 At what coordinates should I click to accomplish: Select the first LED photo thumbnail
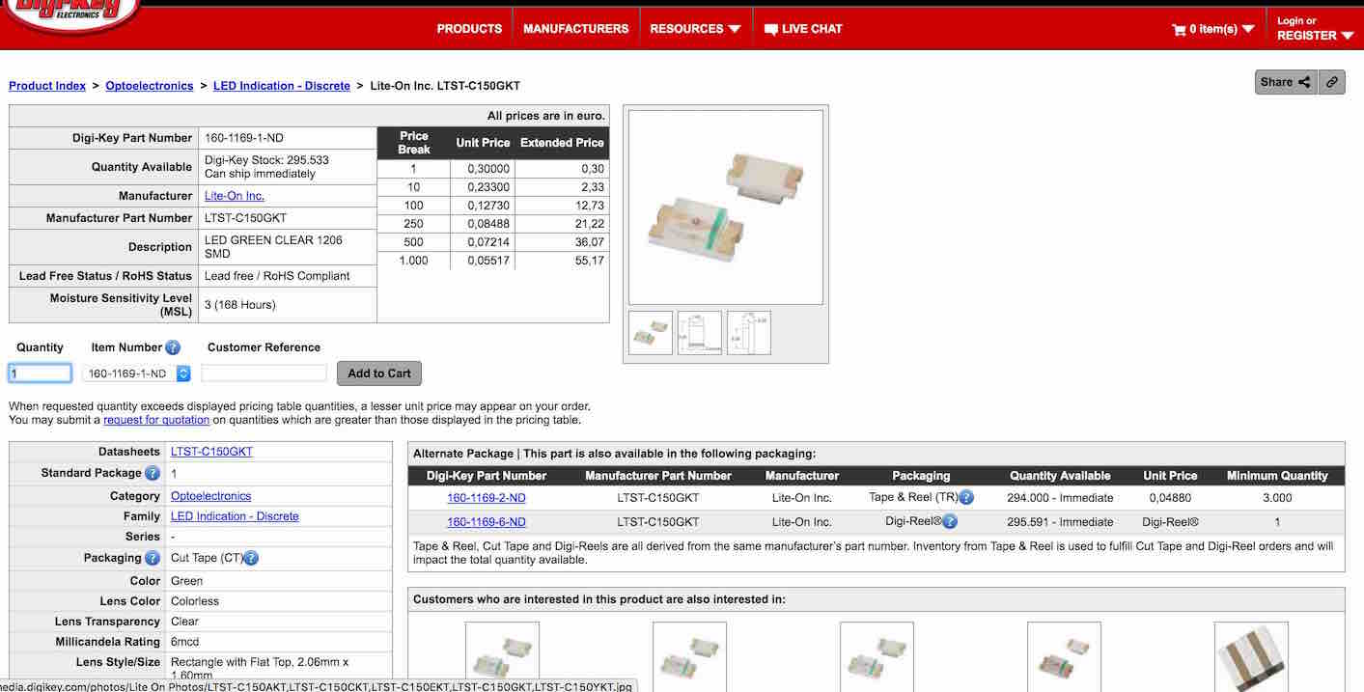tap(651, 332)
